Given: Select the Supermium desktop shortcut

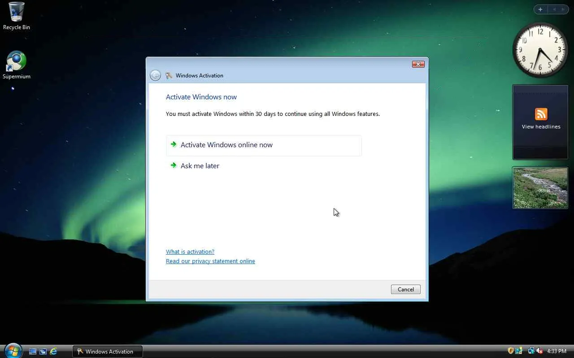Looking at the screenshot, I should tap(17, 65).
